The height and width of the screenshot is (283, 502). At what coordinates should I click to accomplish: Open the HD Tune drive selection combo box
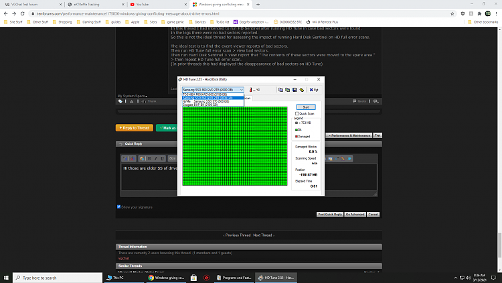pyautogui.click(x=213, y=90)
